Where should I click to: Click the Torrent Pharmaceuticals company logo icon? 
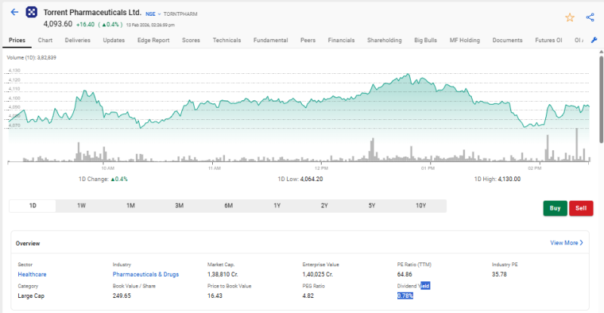pos(32,12)
